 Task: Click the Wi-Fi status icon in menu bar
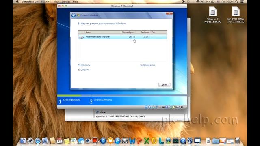point(198,2)
